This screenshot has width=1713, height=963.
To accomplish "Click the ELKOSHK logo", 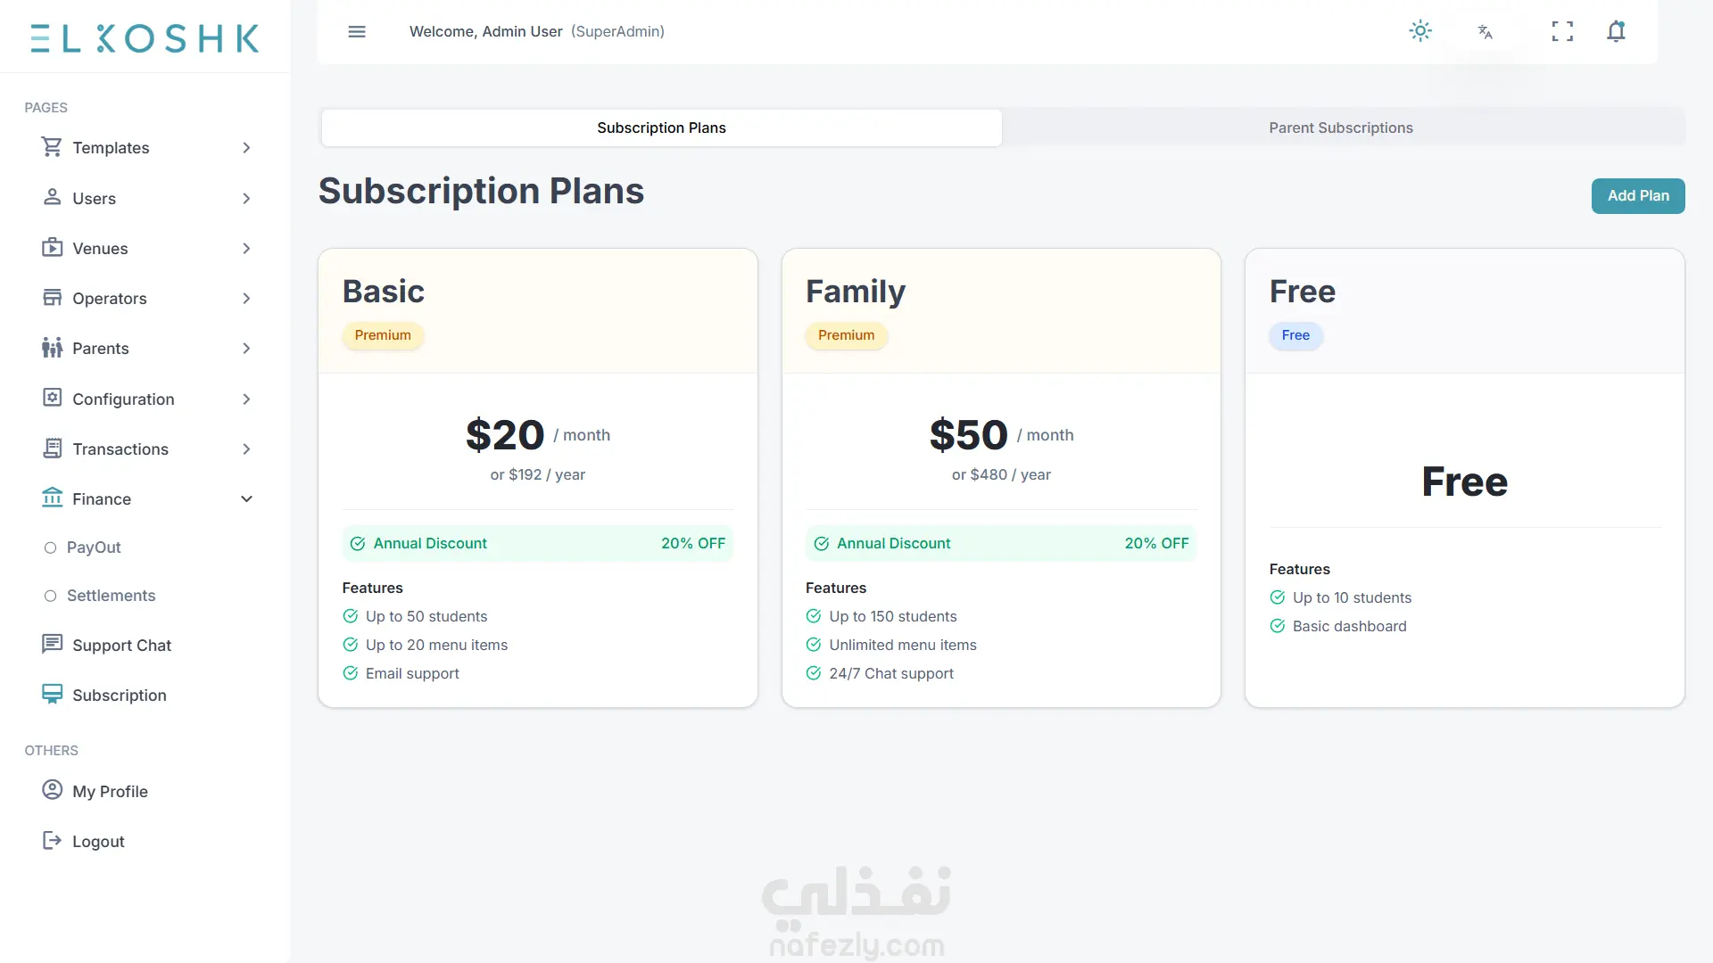I will point(145,38).
